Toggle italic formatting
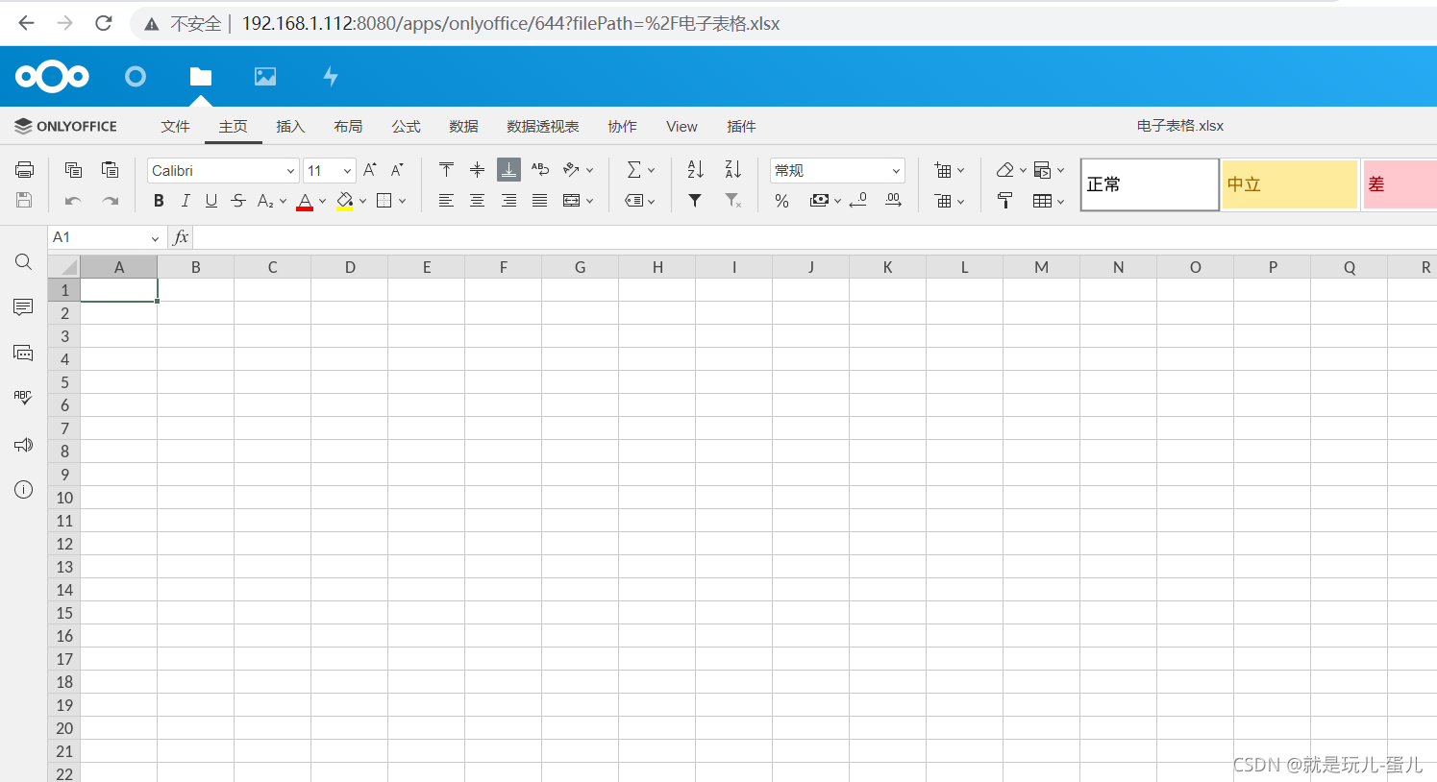 (x=185, y=201)
